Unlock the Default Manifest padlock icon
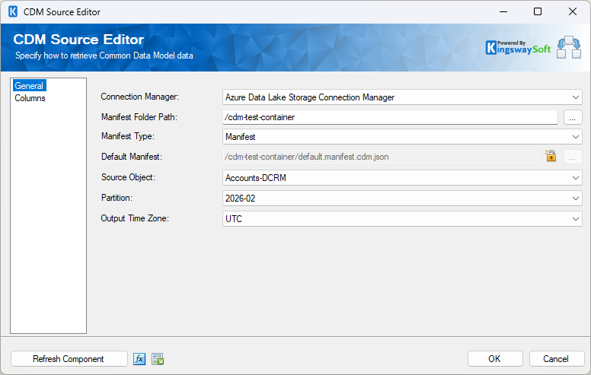 tap(551, 156)
